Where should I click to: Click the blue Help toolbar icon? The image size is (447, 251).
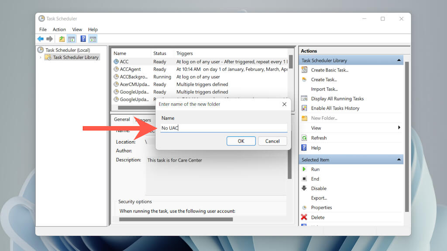(83, 39)
